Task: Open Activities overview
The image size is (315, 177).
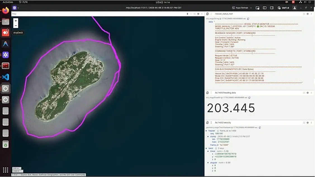Action: pyautogui.click(x=8, y=2)
